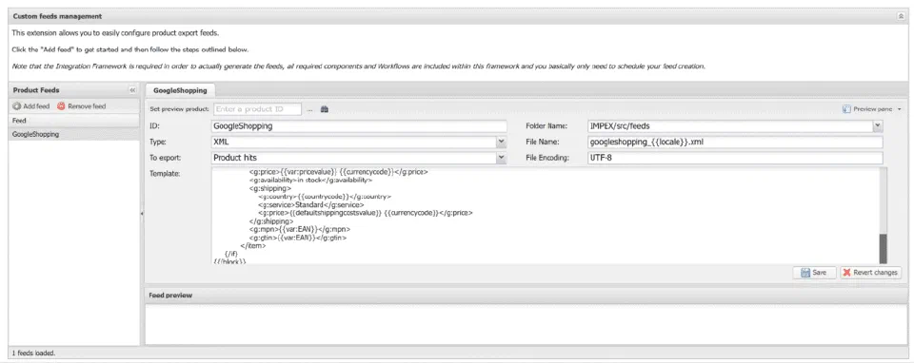Click the File Name input field
This screenshot has height=363, width=914.
(x=736, y=142)
